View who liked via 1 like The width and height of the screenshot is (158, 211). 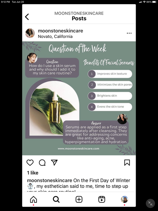(x=33, y=173)
